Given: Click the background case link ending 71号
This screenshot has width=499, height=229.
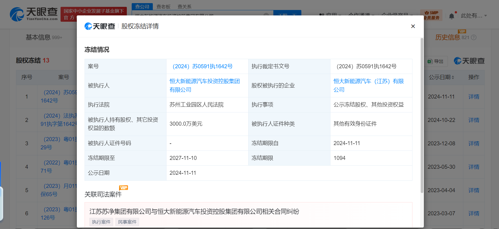Looking at the screenshot, I should click(59, 167).
